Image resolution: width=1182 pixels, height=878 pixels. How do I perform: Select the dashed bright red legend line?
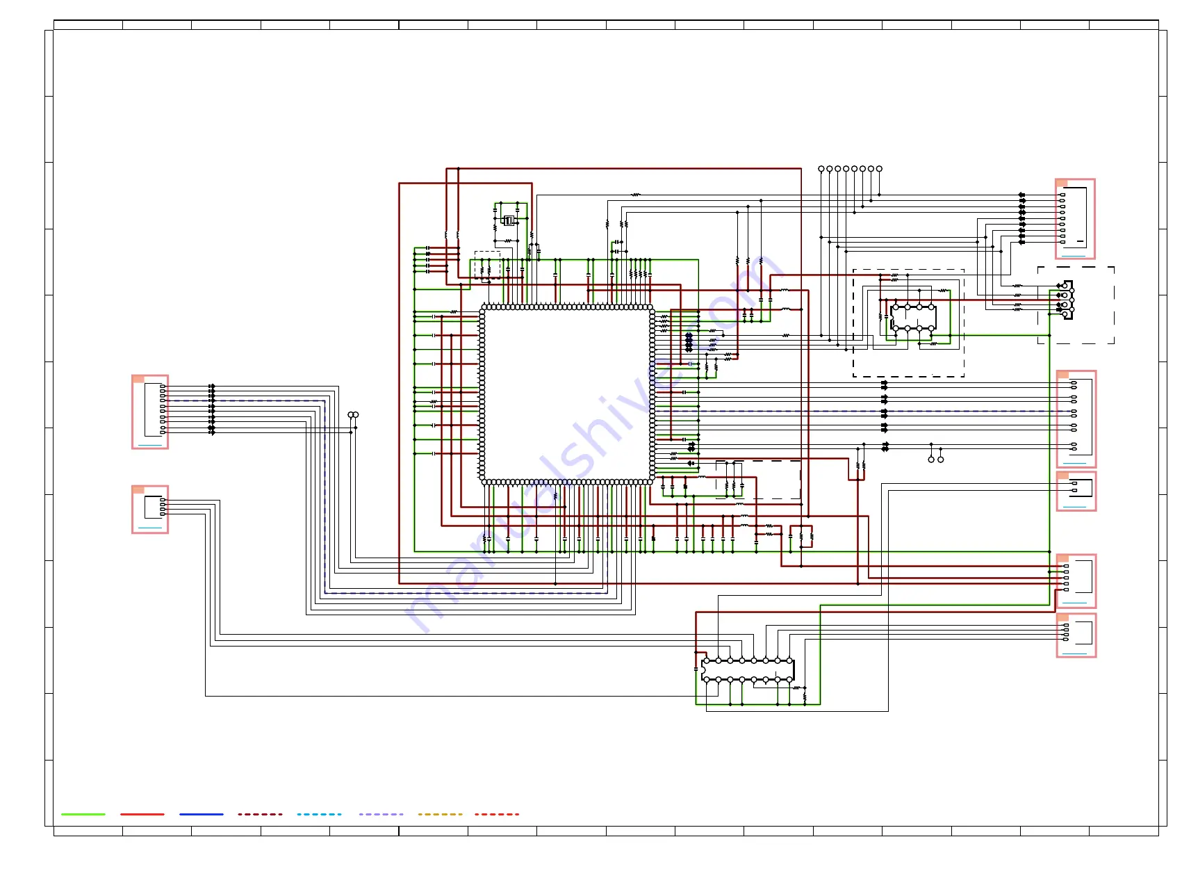tap(498, 814)
